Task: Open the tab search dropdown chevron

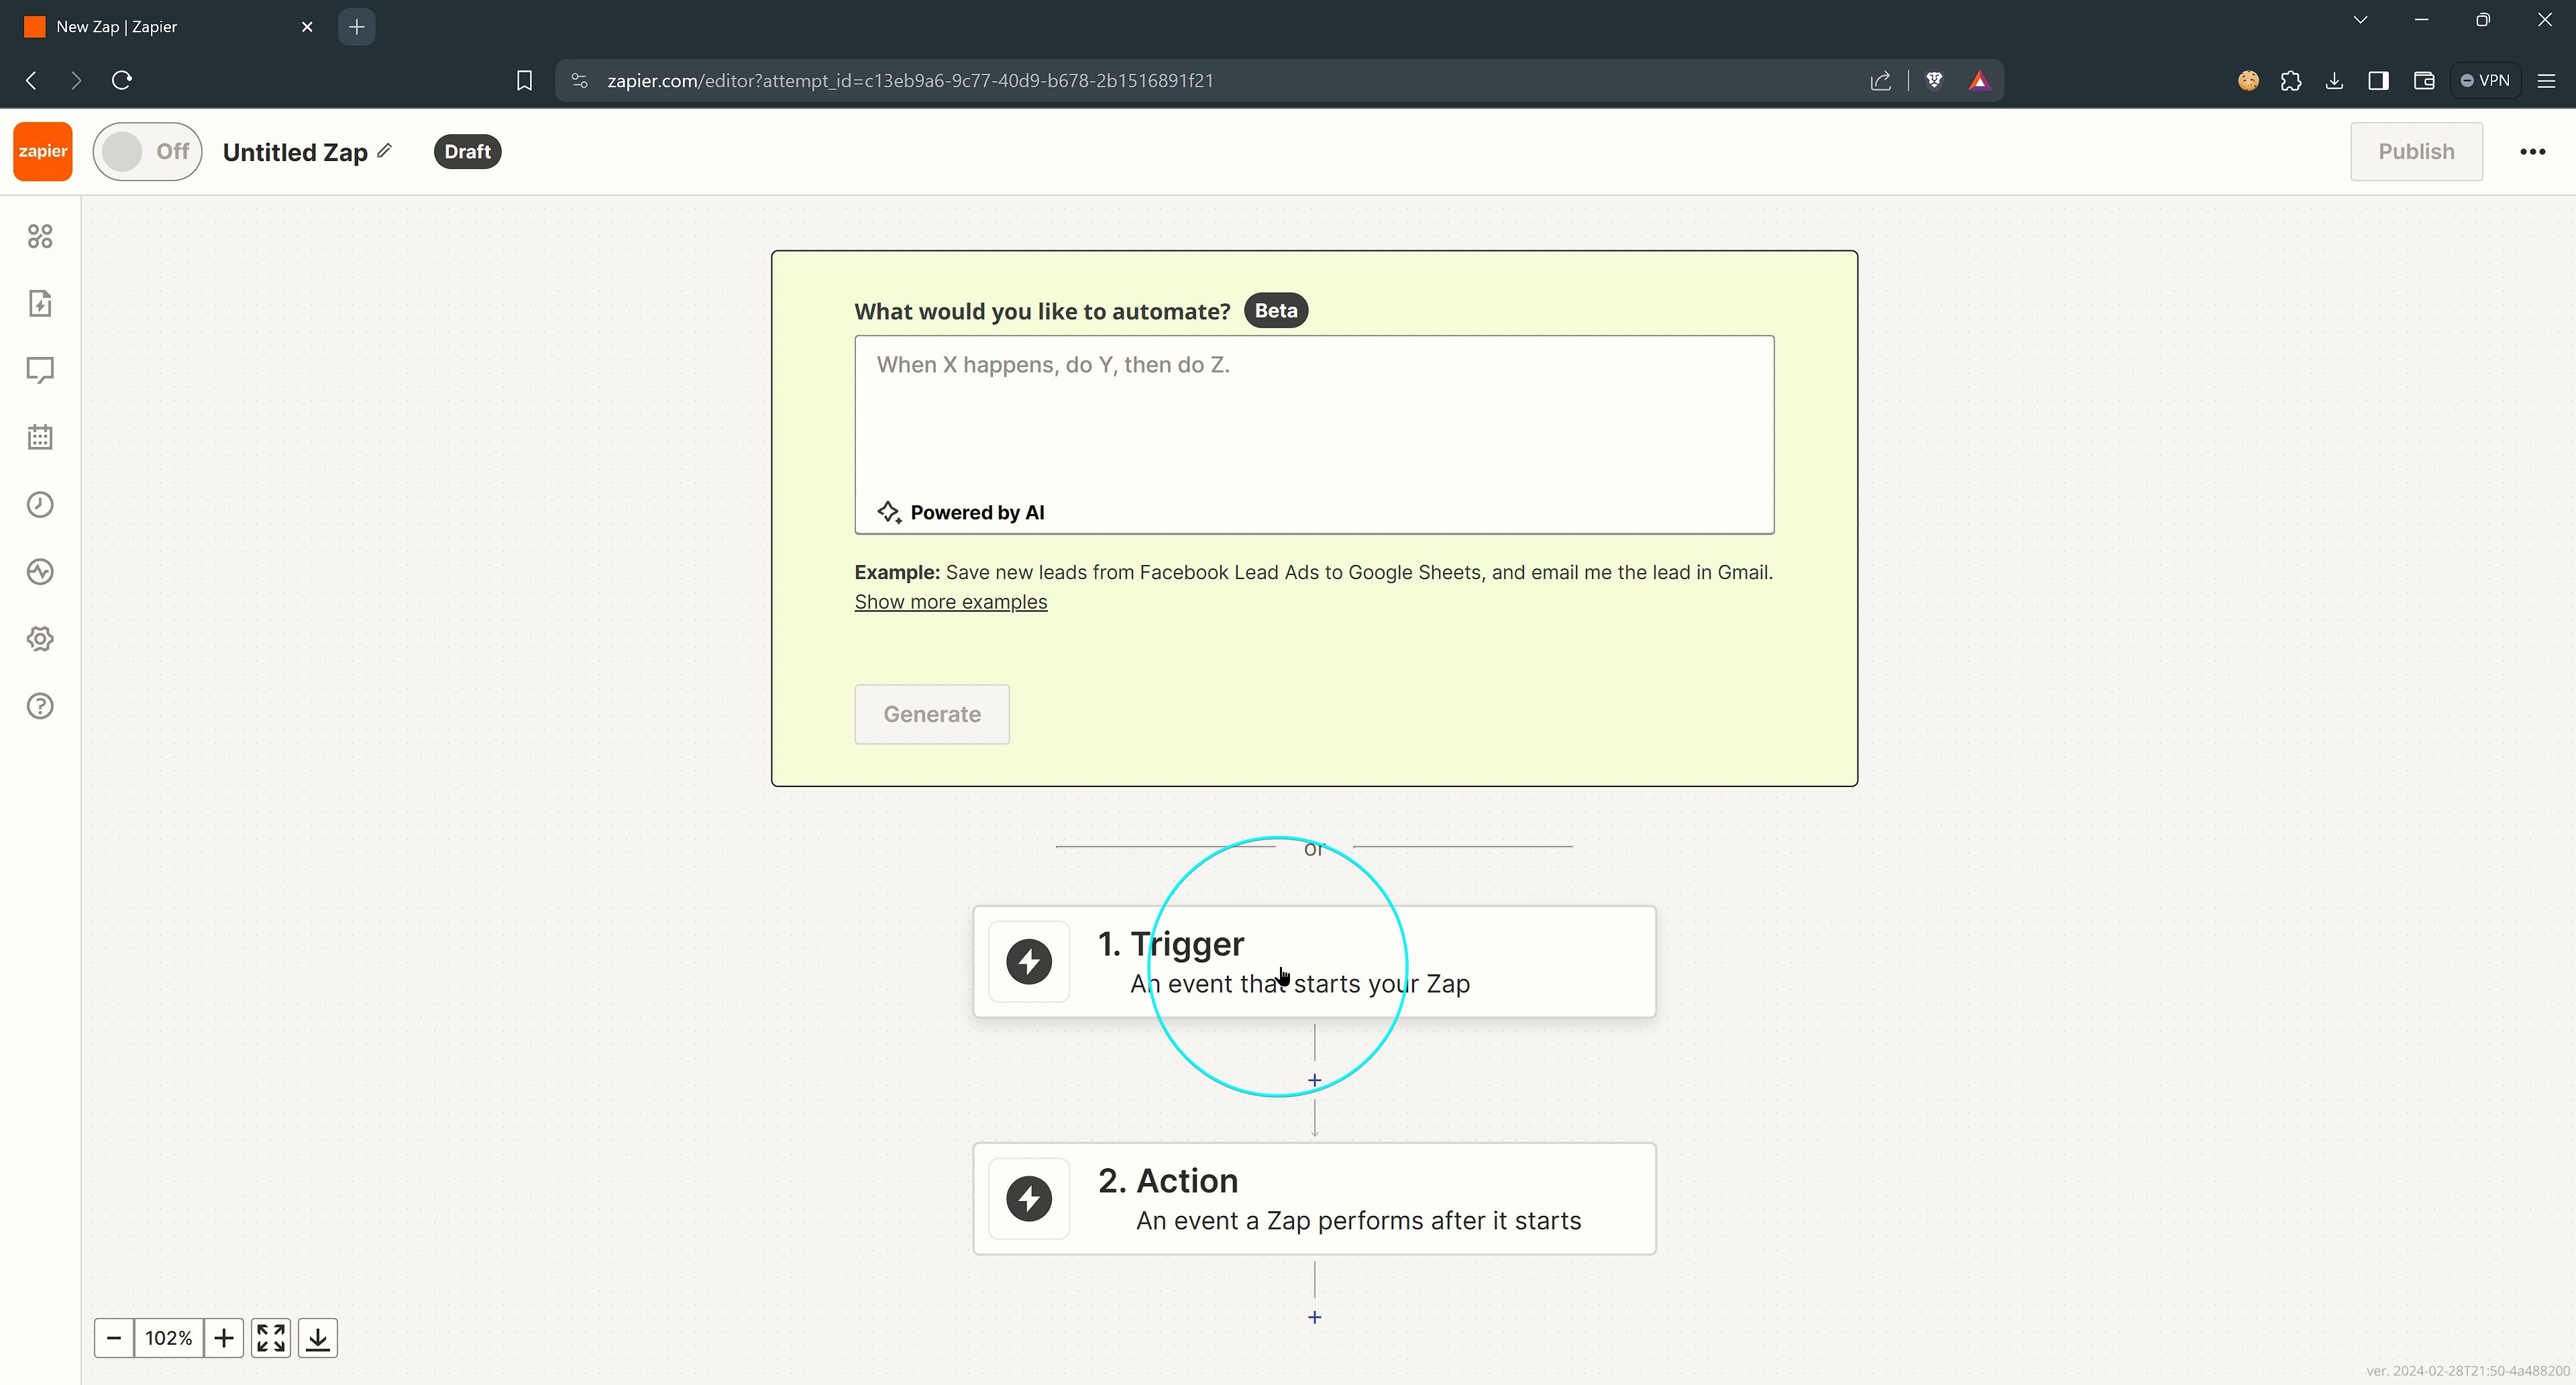Action: tap(2360, 20)
